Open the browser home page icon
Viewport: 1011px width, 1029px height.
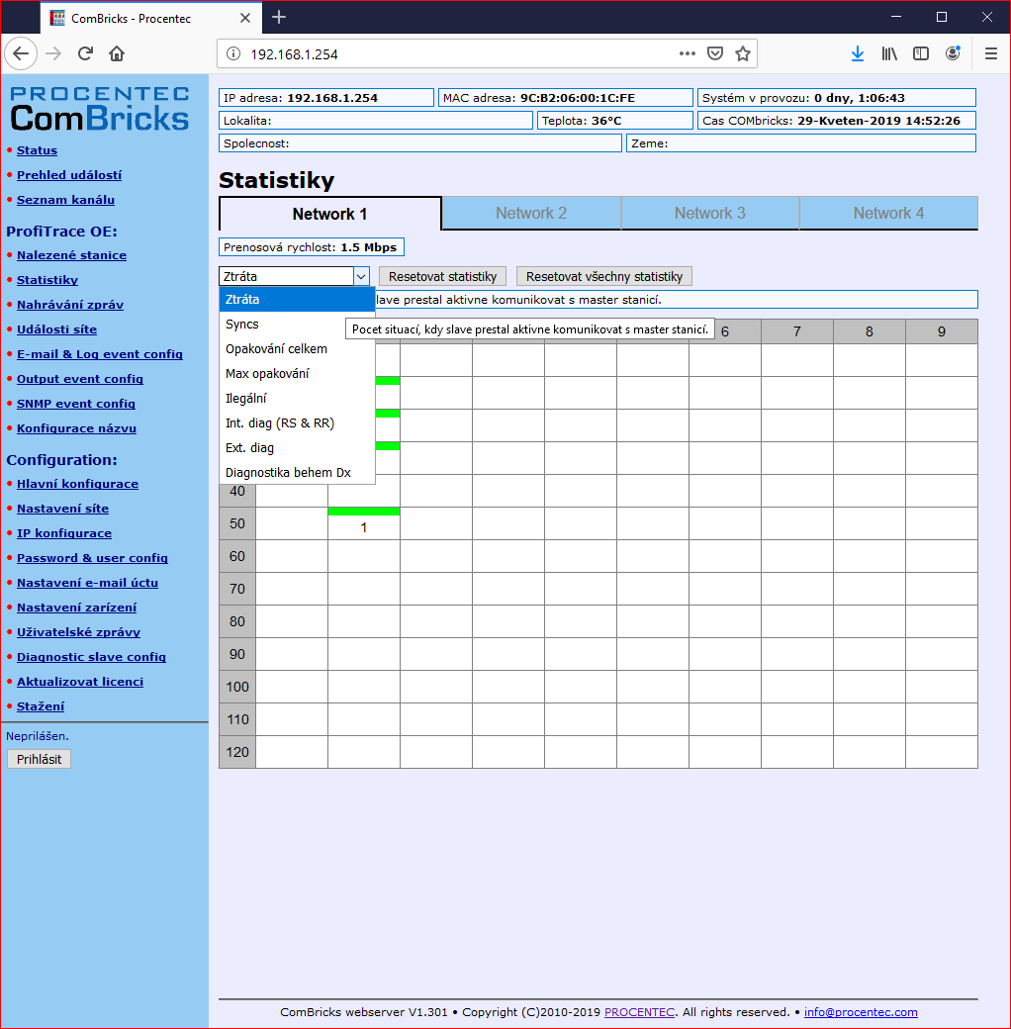click(117, 53)
